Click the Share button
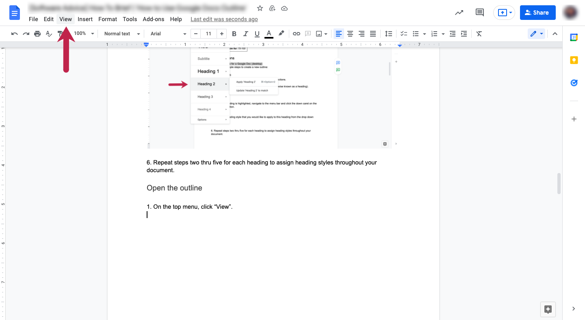This screenshot has height=320, width=585. (537, 13)
